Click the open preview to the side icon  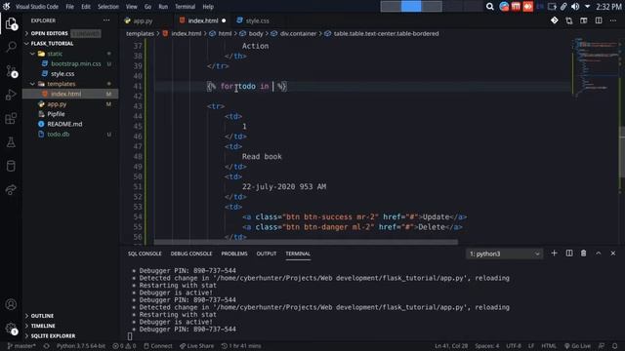(x=584, y=20)
